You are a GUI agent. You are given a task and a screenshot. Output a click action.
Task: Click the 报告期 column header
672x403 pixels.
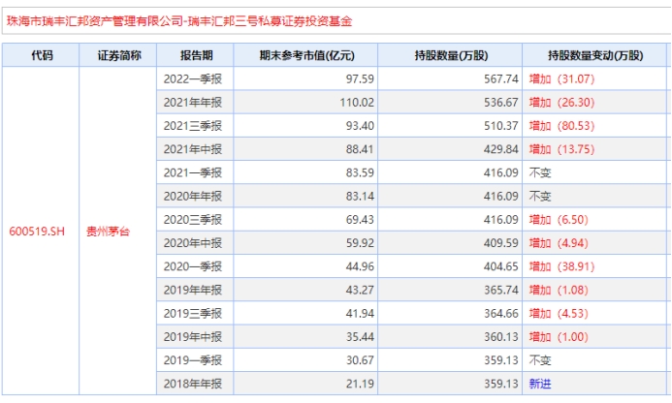196,55
